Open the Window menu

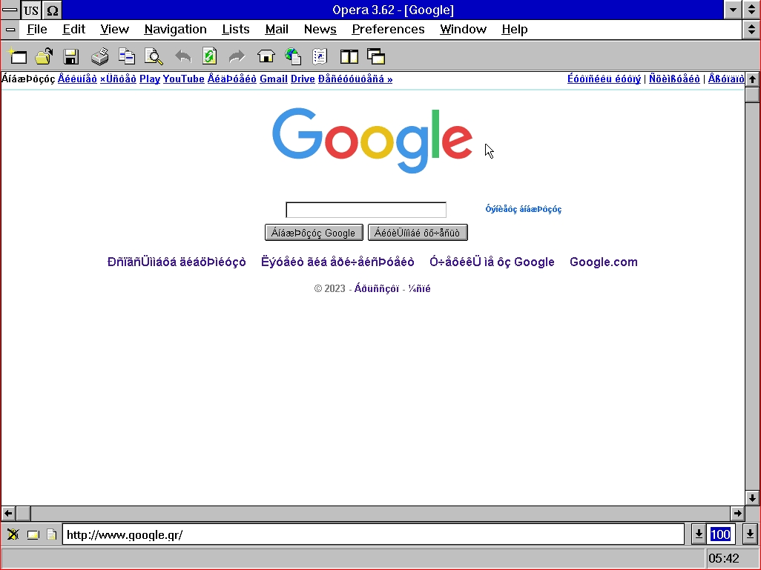[463, 30]
